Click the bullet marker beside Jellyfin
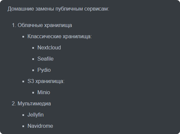 tap(23, 115)
